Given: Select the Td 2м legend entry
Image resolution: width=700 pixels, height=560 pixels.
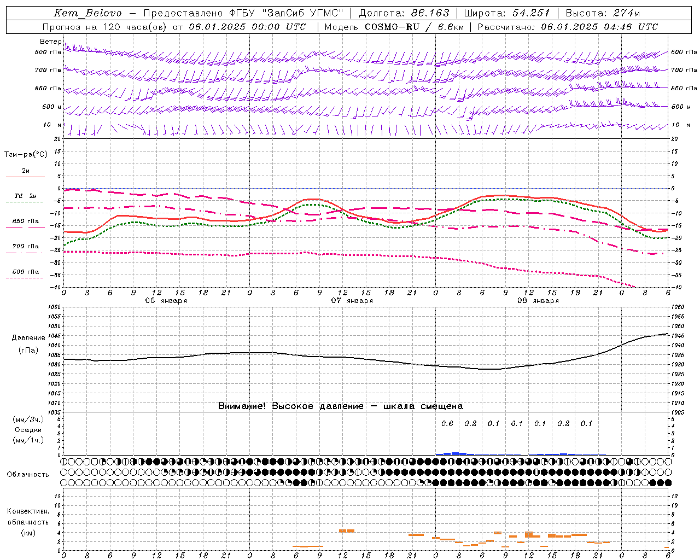Looking at the screenshot, I should point(26,196).
